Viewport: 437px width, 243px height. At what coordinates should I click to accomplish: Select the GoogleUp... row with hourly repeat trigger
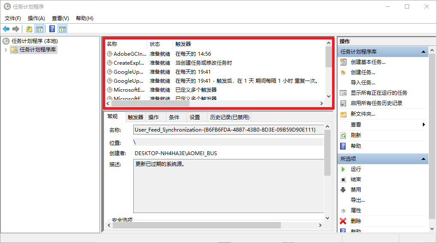[215, 81]
